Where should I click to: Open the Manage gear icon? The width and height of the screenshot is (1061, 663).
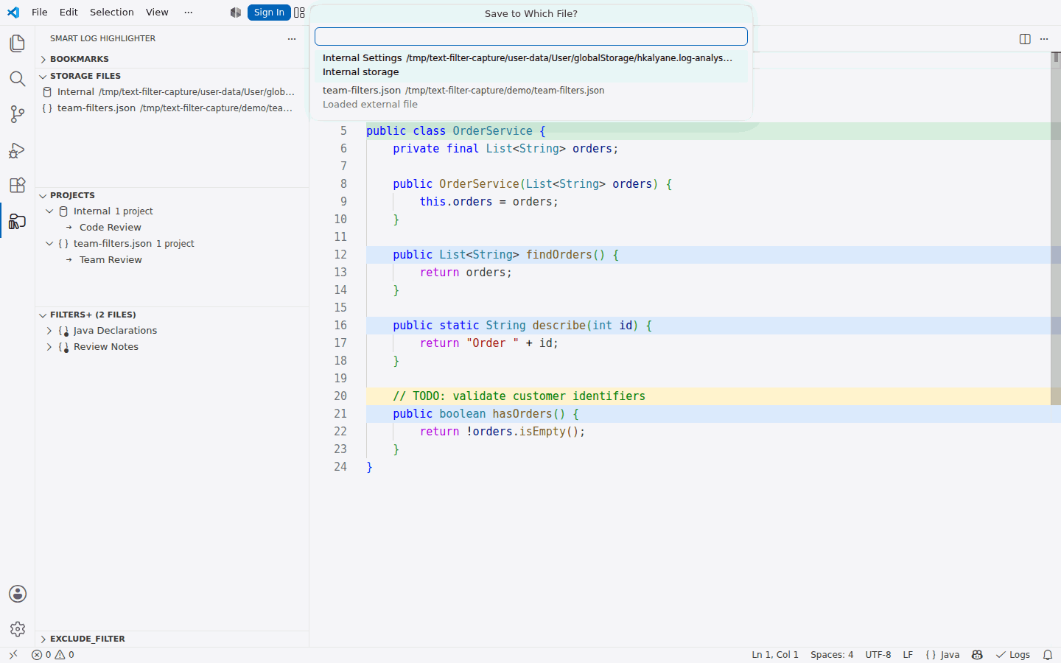pyautogui.click(x=18, y=629)
